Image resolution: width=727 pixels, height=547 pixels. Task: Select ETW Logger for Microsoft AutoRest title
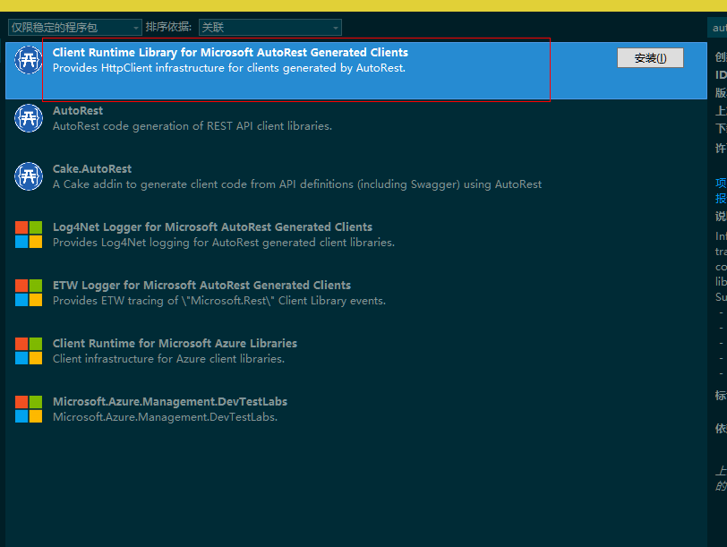201,285
